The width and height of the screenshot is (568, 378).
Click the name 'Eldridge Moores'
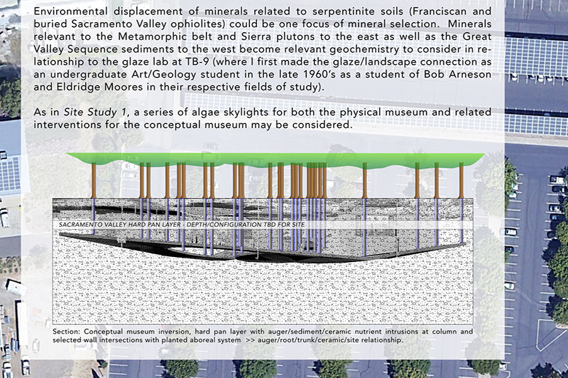100,87
